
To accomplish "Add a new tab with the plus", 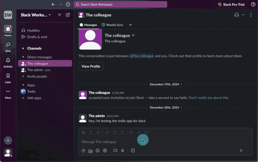I will [x=131, y=25].
